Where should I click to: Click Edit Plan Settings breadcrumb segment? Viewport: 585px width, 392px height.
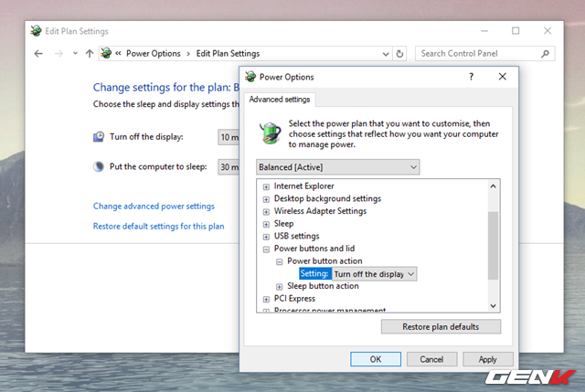click(x=228, y=54)
